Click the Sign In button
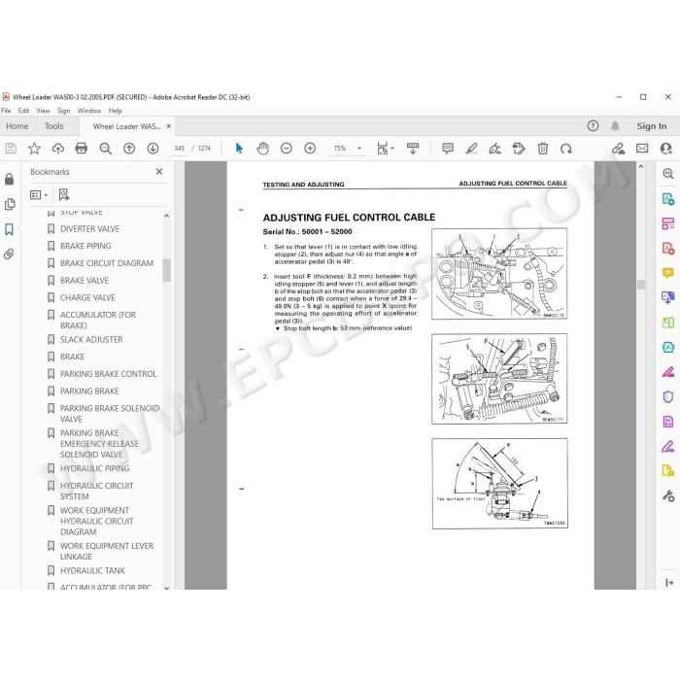Image resolution: width=680 pixels, height=680 pixels. (652, 126)
